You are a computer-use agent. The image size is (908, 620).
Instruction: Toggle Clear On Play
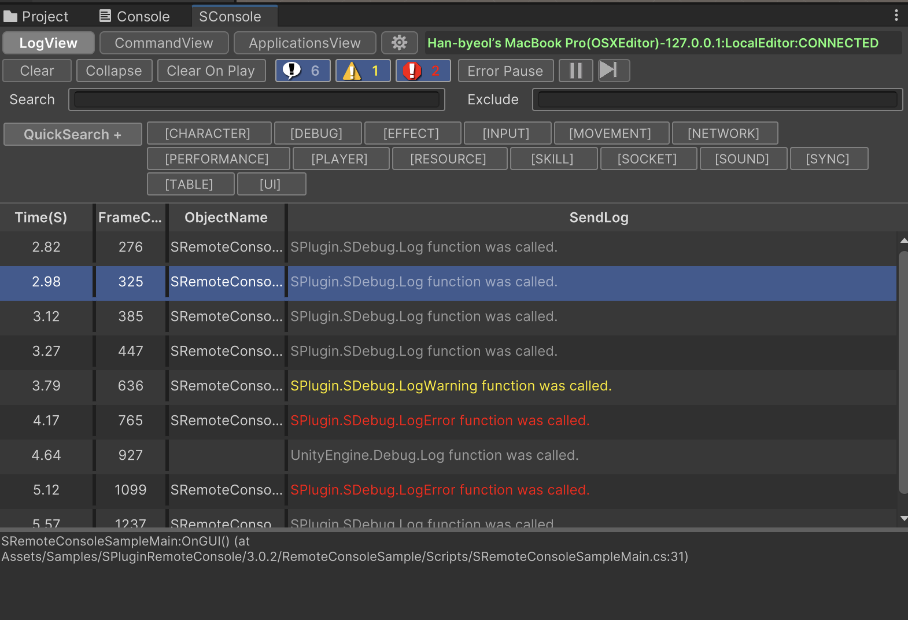point(211,71)
